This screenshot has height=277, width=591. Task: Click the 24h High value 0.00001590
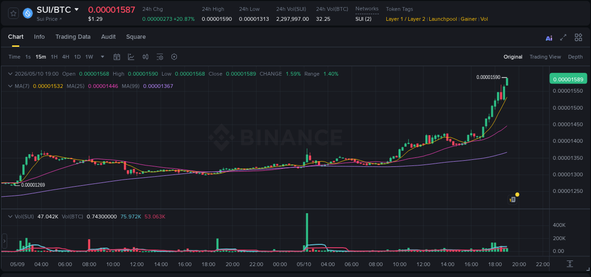[217, 19]
